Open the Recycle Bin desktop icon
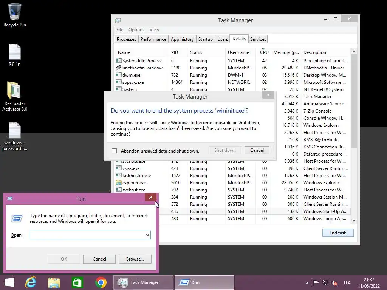The width and height of the screenshot is (387, 290). coord(15,15)
